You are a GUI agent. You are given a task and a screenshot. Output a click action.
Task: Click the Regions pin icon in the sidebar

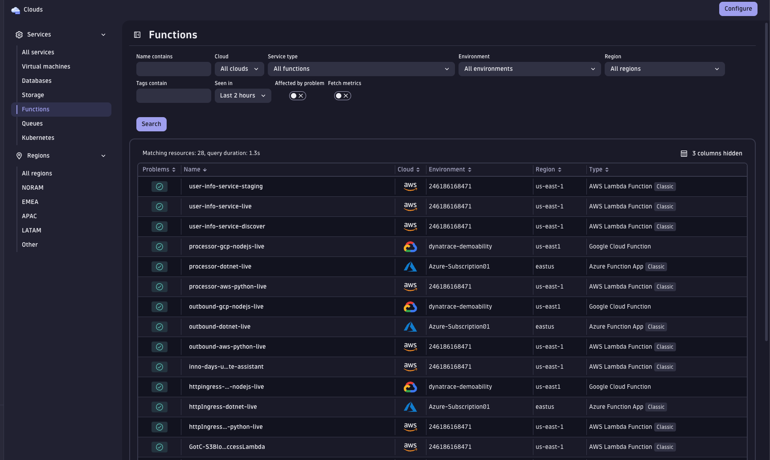tap(19, 155)
